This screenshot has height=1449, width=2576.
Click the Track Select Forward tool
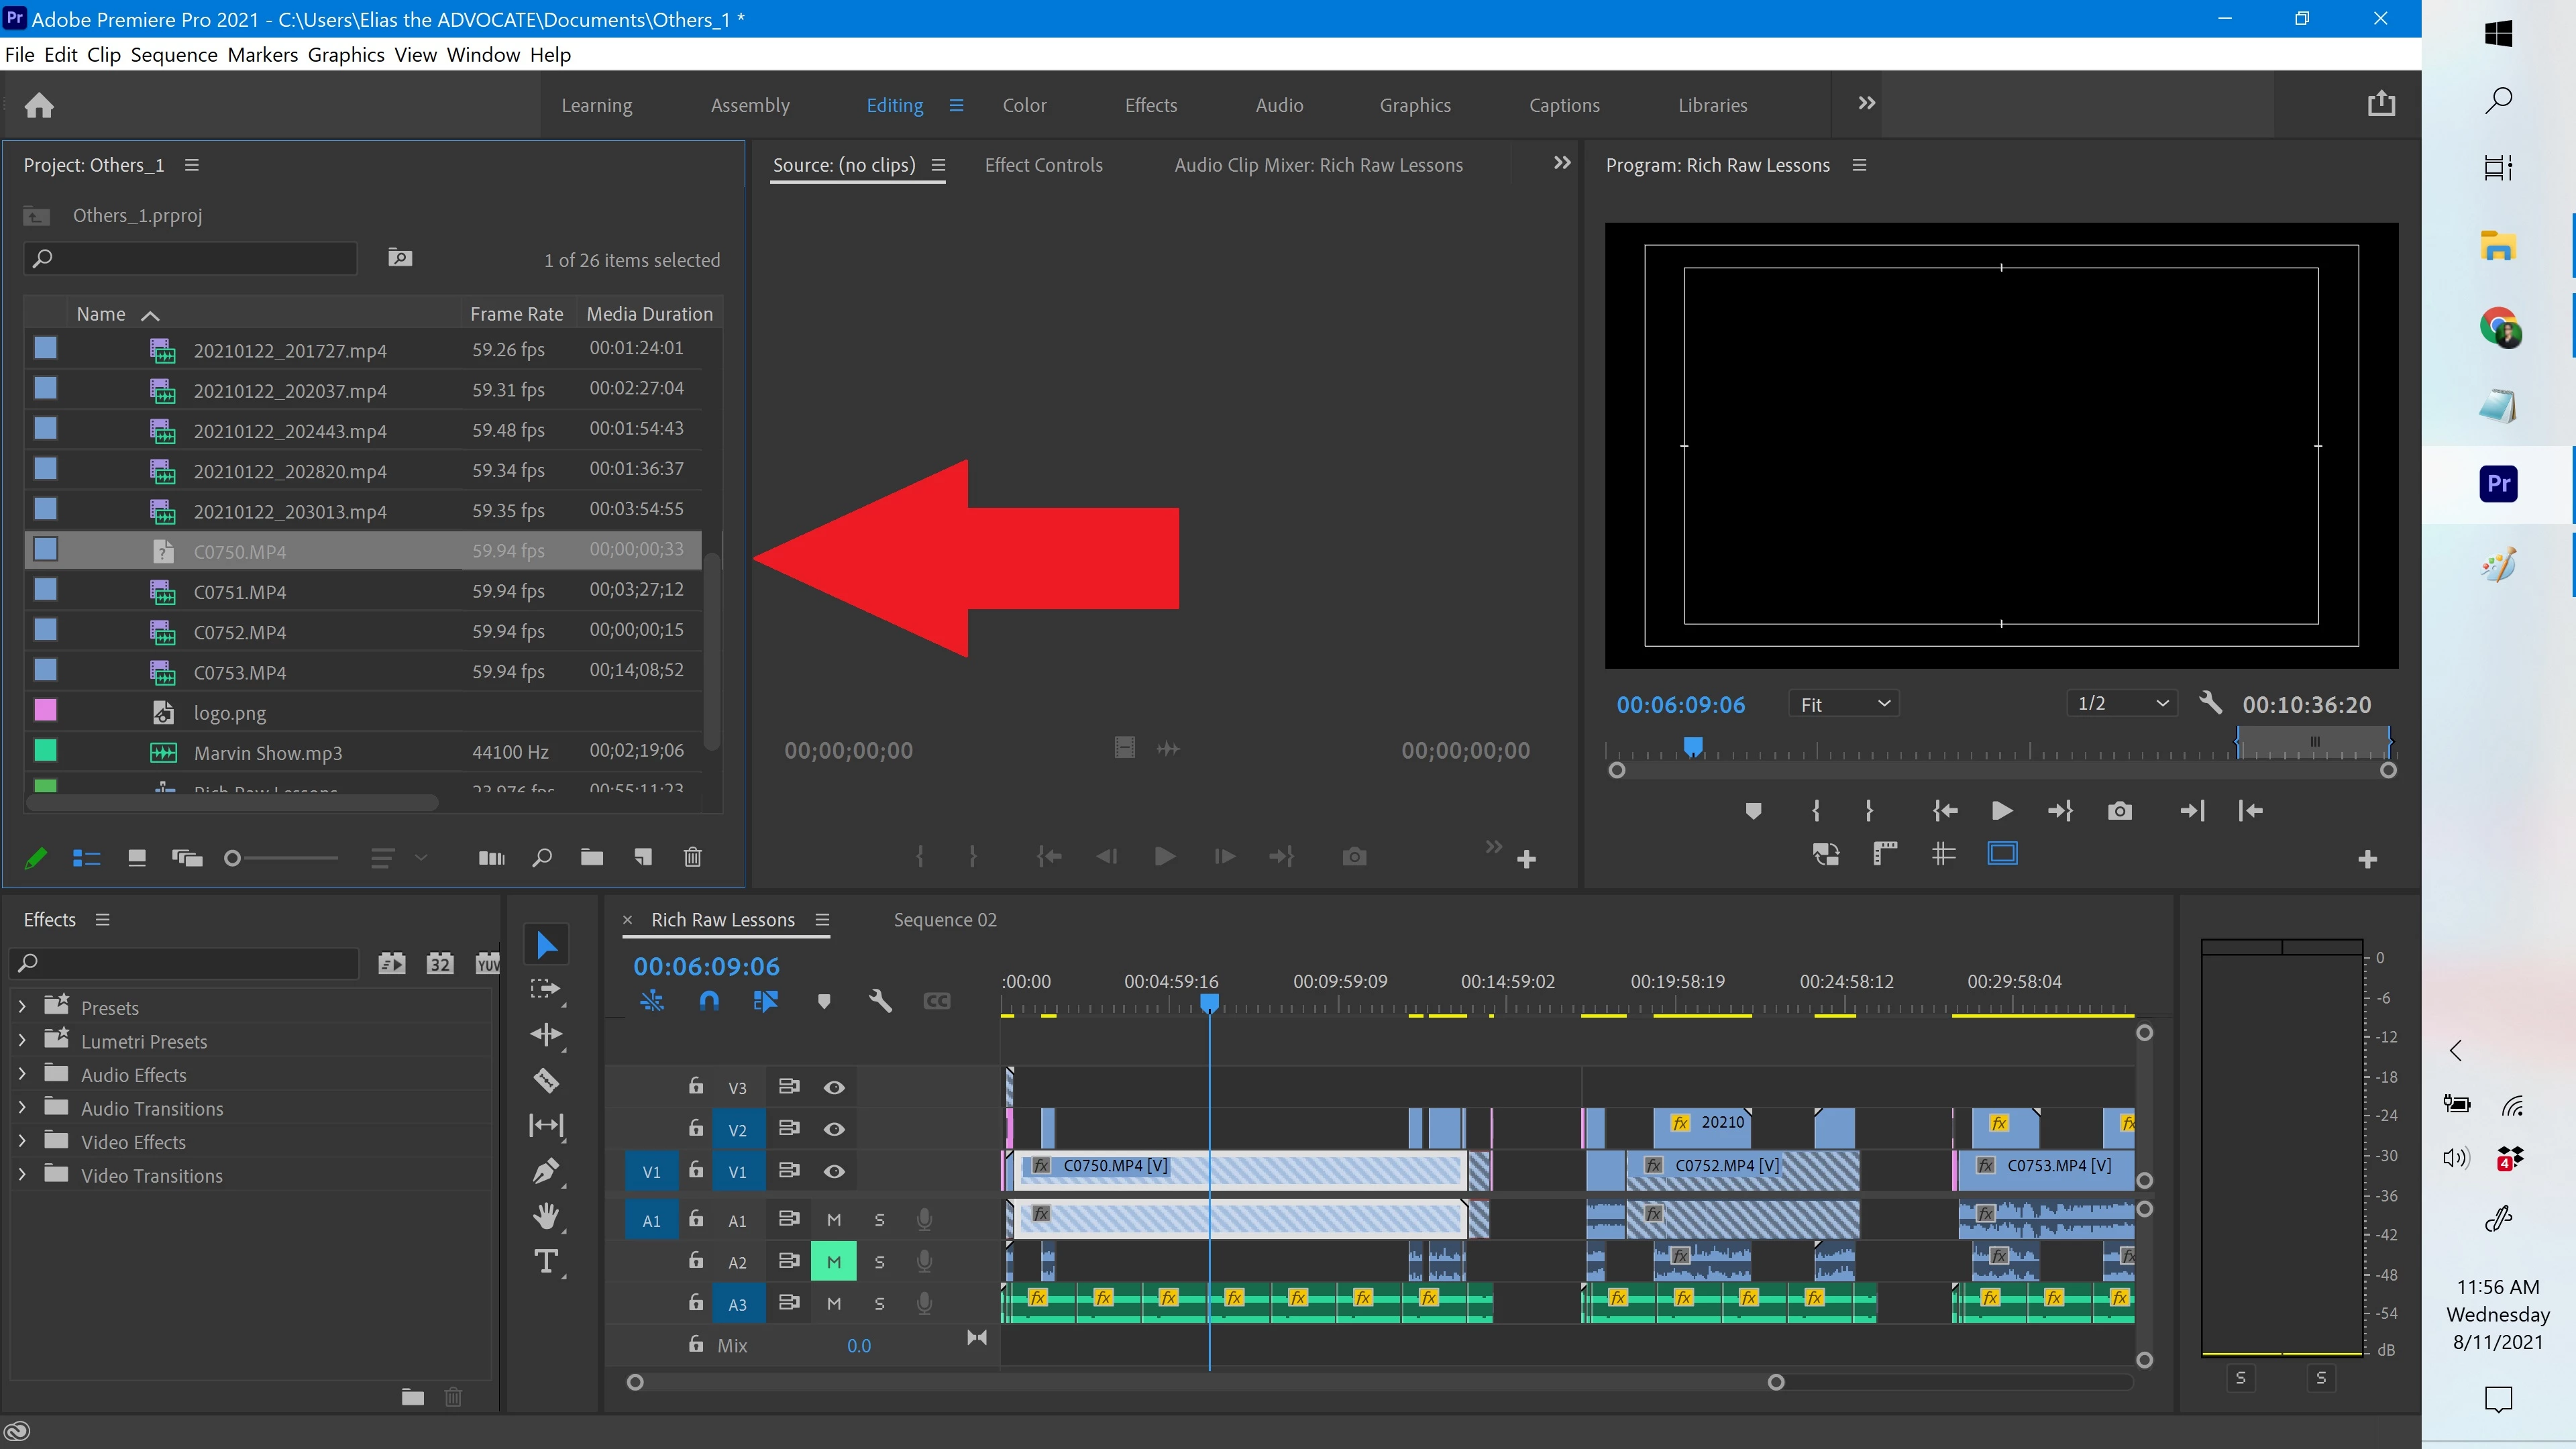546,989
